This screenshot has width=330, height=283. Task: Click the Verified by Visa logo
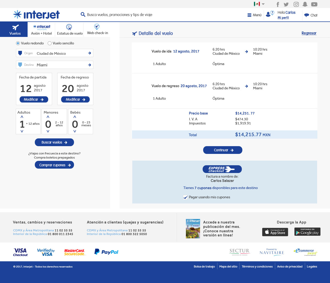point(46,252)
